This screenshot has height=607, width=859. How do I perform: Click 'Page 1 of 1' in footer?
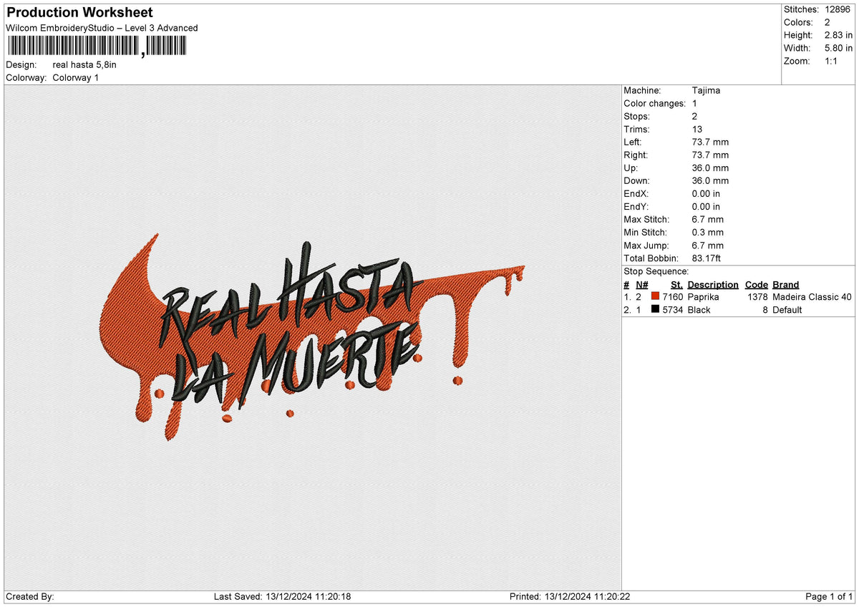click(x=829, y=596)
